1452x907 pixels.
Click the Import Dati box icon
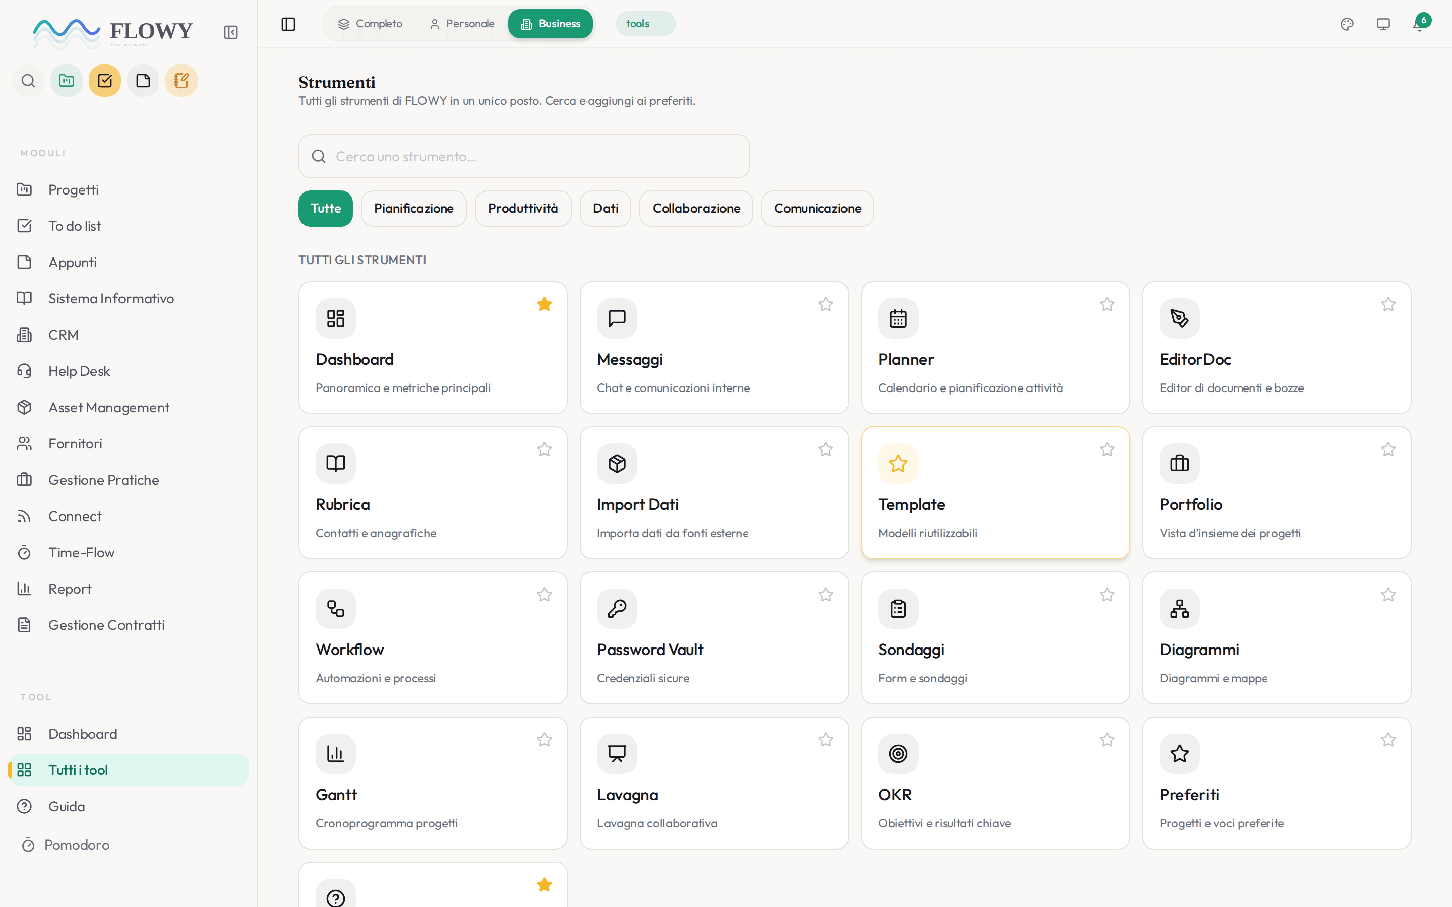click(x=617, y=463)
